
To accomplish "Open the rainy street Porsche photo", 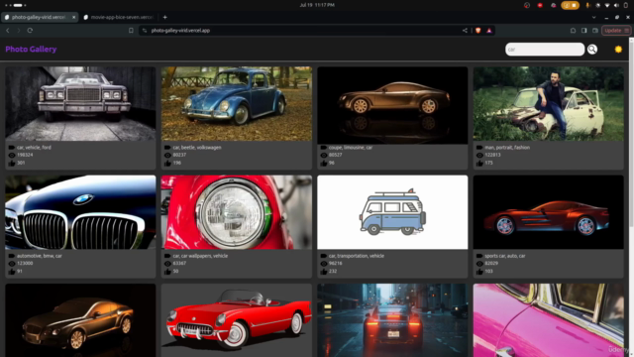I will (392, 320).
